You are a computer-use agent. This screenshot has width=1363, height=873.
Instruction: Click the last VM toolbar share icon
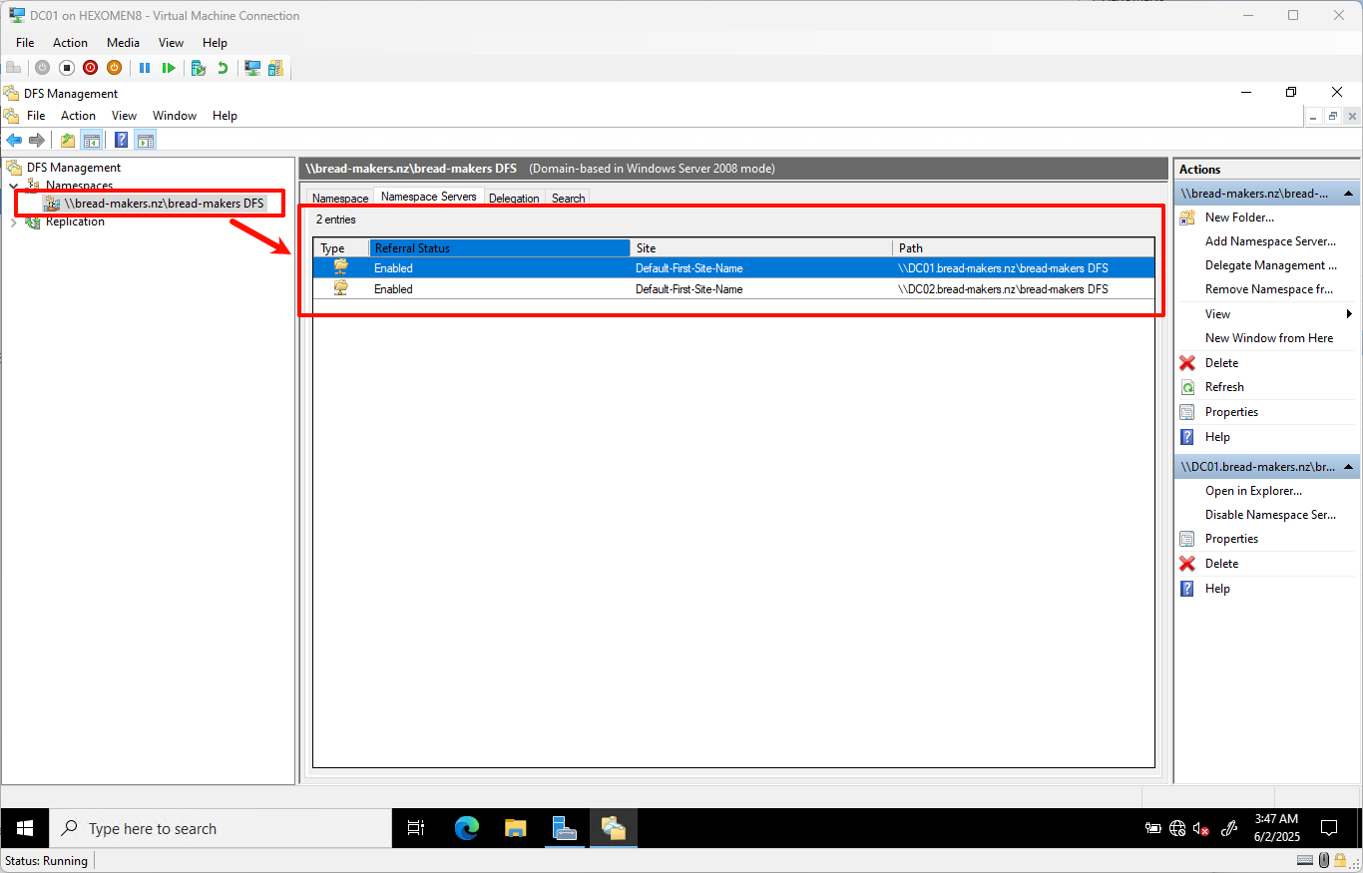coord(275,68)
